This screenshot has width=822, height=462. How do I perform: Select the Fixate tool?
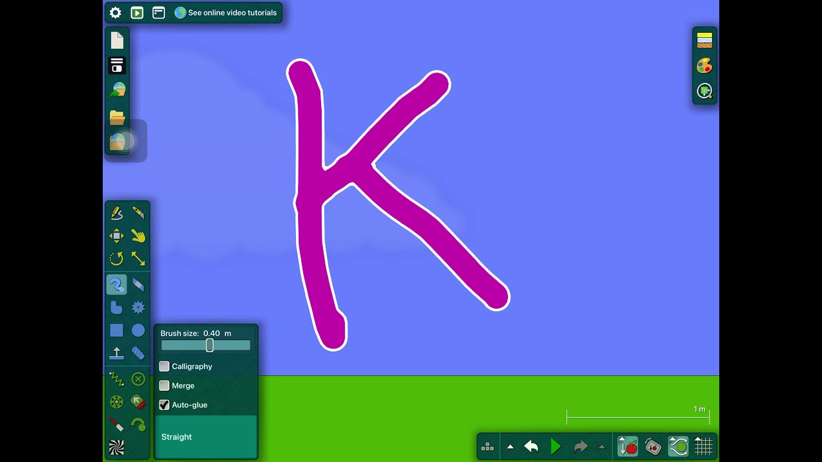coord(138,379)
